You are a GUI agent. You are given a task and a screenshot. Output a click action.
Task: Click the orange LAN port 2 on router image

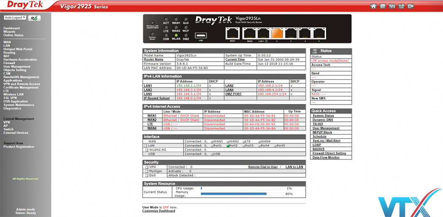(276, 33)
